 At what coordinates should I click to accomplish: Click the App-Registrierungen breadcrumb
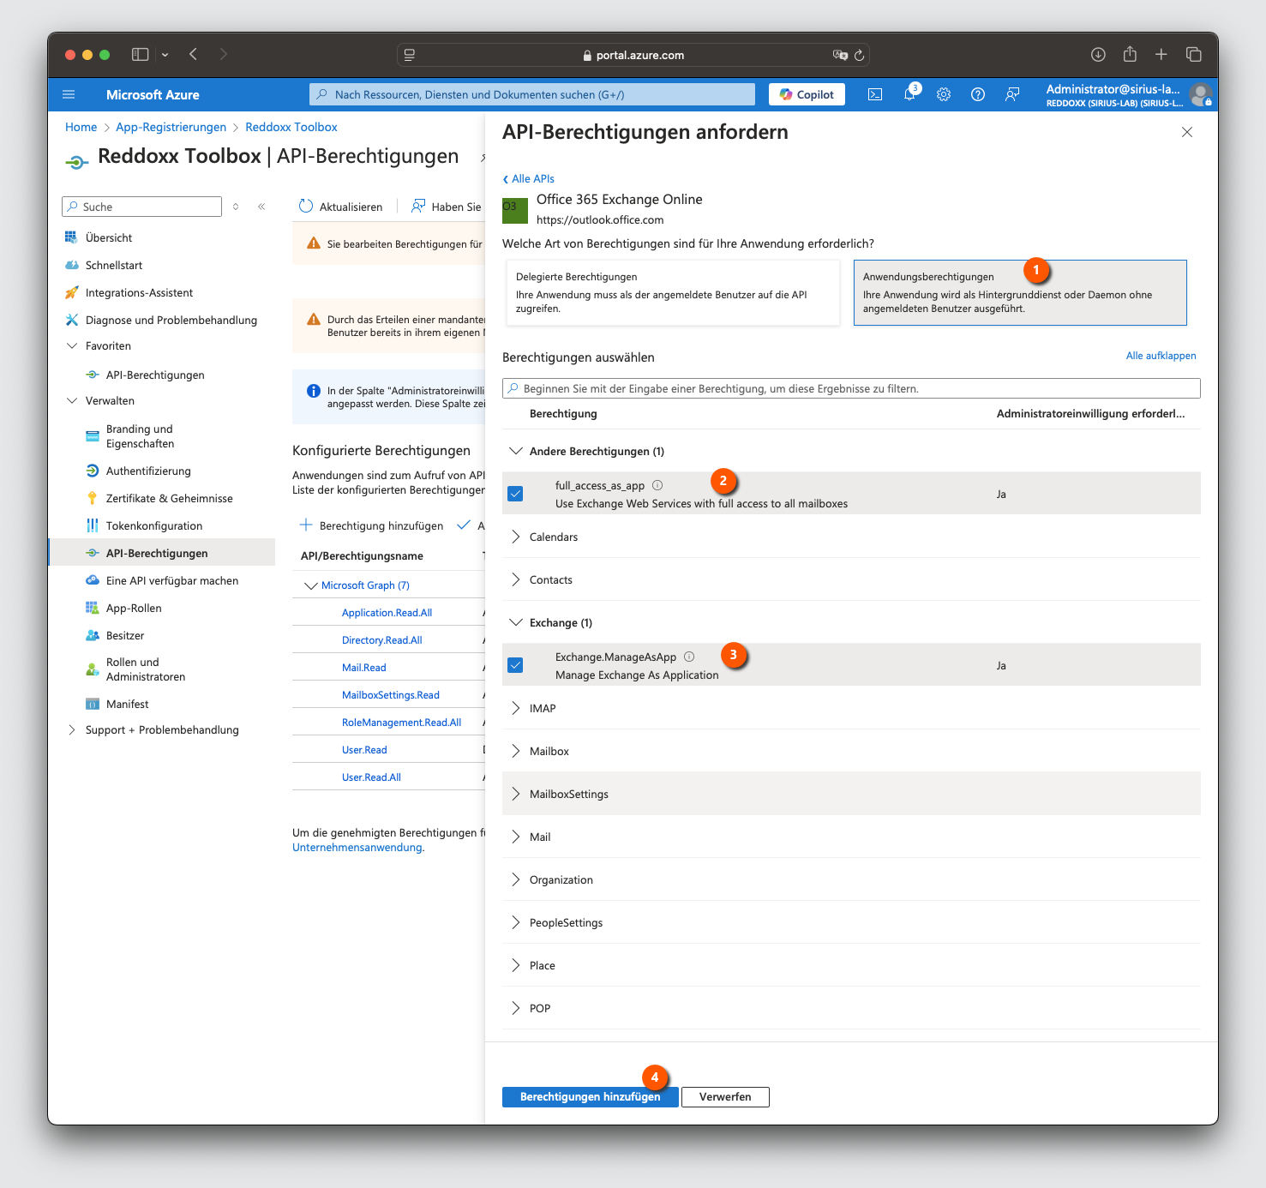(171, 127)
